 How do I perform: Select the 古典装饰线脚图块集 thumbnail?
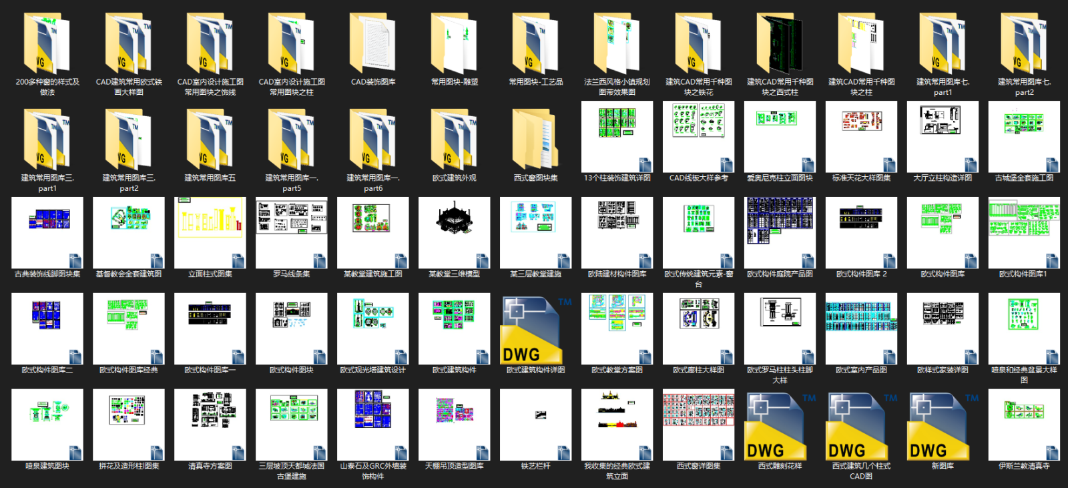click(x=47, y=233)
